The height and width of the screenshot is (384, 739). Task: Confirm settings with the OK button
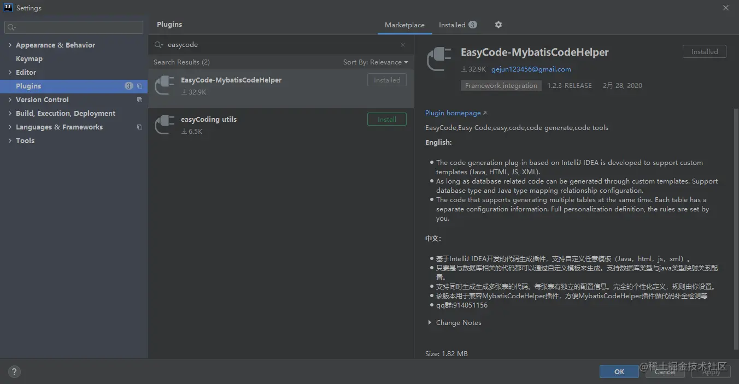pyautogui.click(x=619, y=371)
